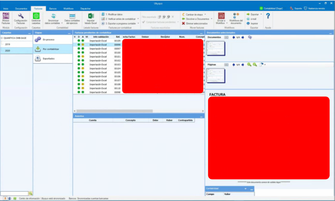This screenshot has width=335, height=201.
Task: Switch to Dispatcher tab
Action: [x=85, y=9]
